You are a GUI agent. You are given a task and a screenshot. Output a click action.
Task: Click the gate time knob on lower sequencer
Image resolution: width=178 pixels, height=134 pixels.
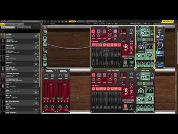coord(126,90)
